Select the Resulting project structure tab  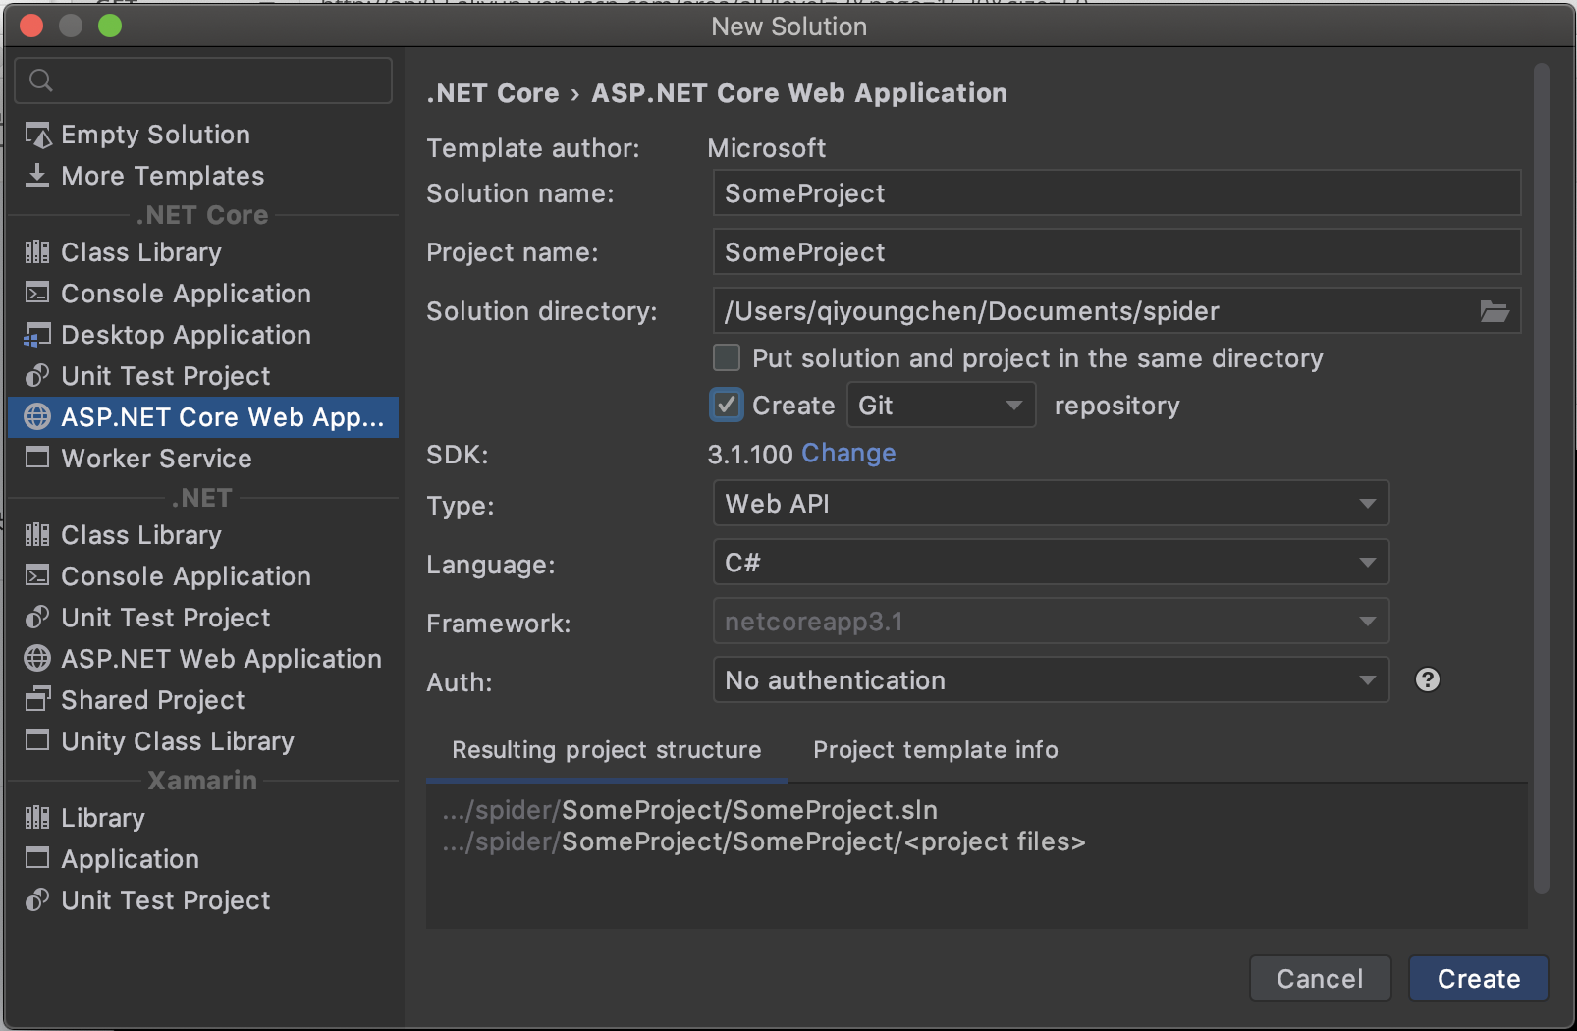[606, 750]
